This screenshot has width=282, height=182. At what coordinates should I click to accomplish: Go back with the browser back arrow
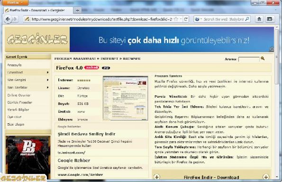8,19
